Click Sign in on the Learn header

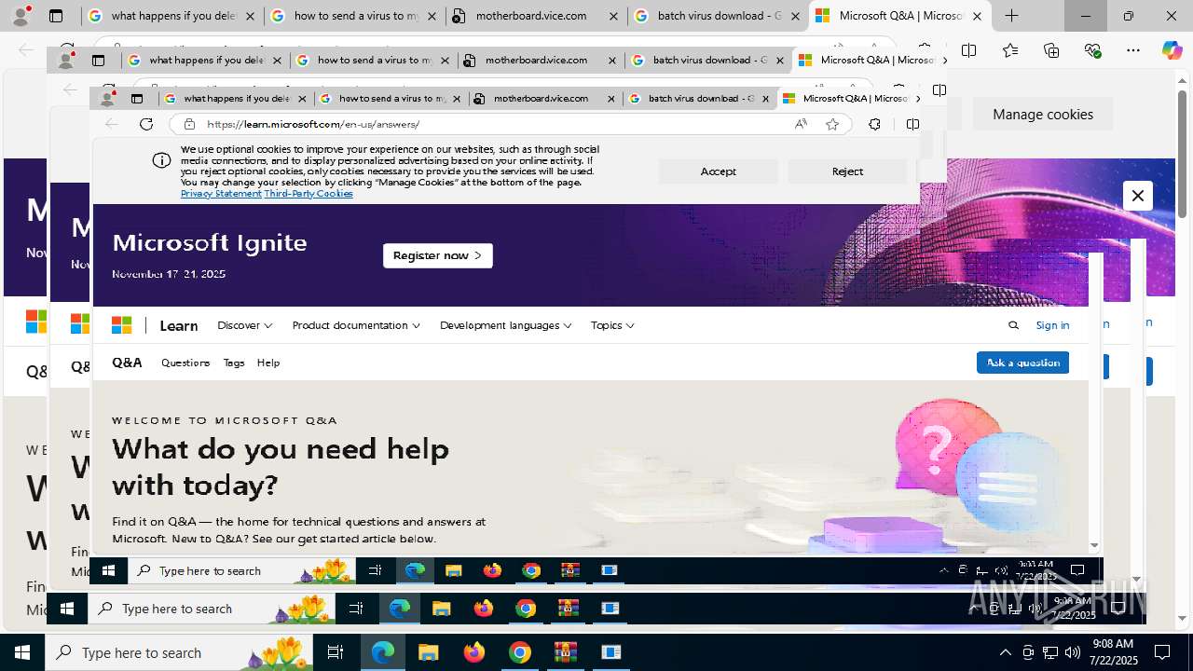pyautogui.click(x=1052, y=325)
